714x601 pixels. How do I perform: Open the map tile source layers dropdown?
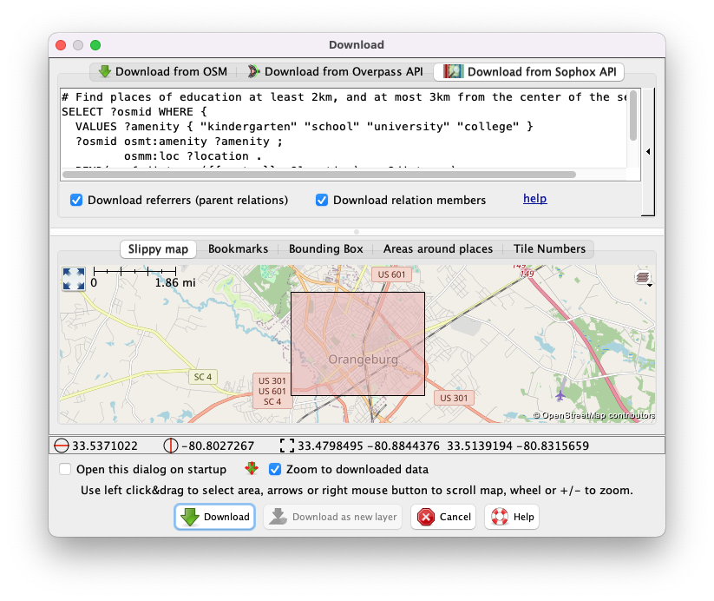coord(643,278)
